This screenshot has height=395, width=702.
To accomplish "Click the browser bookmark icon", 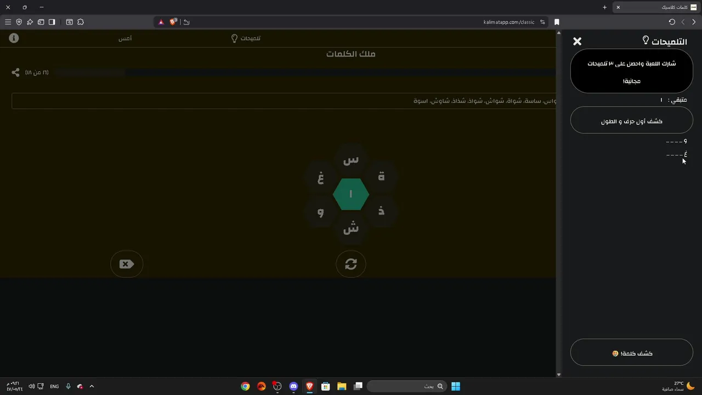I will [x=557, y=22].
